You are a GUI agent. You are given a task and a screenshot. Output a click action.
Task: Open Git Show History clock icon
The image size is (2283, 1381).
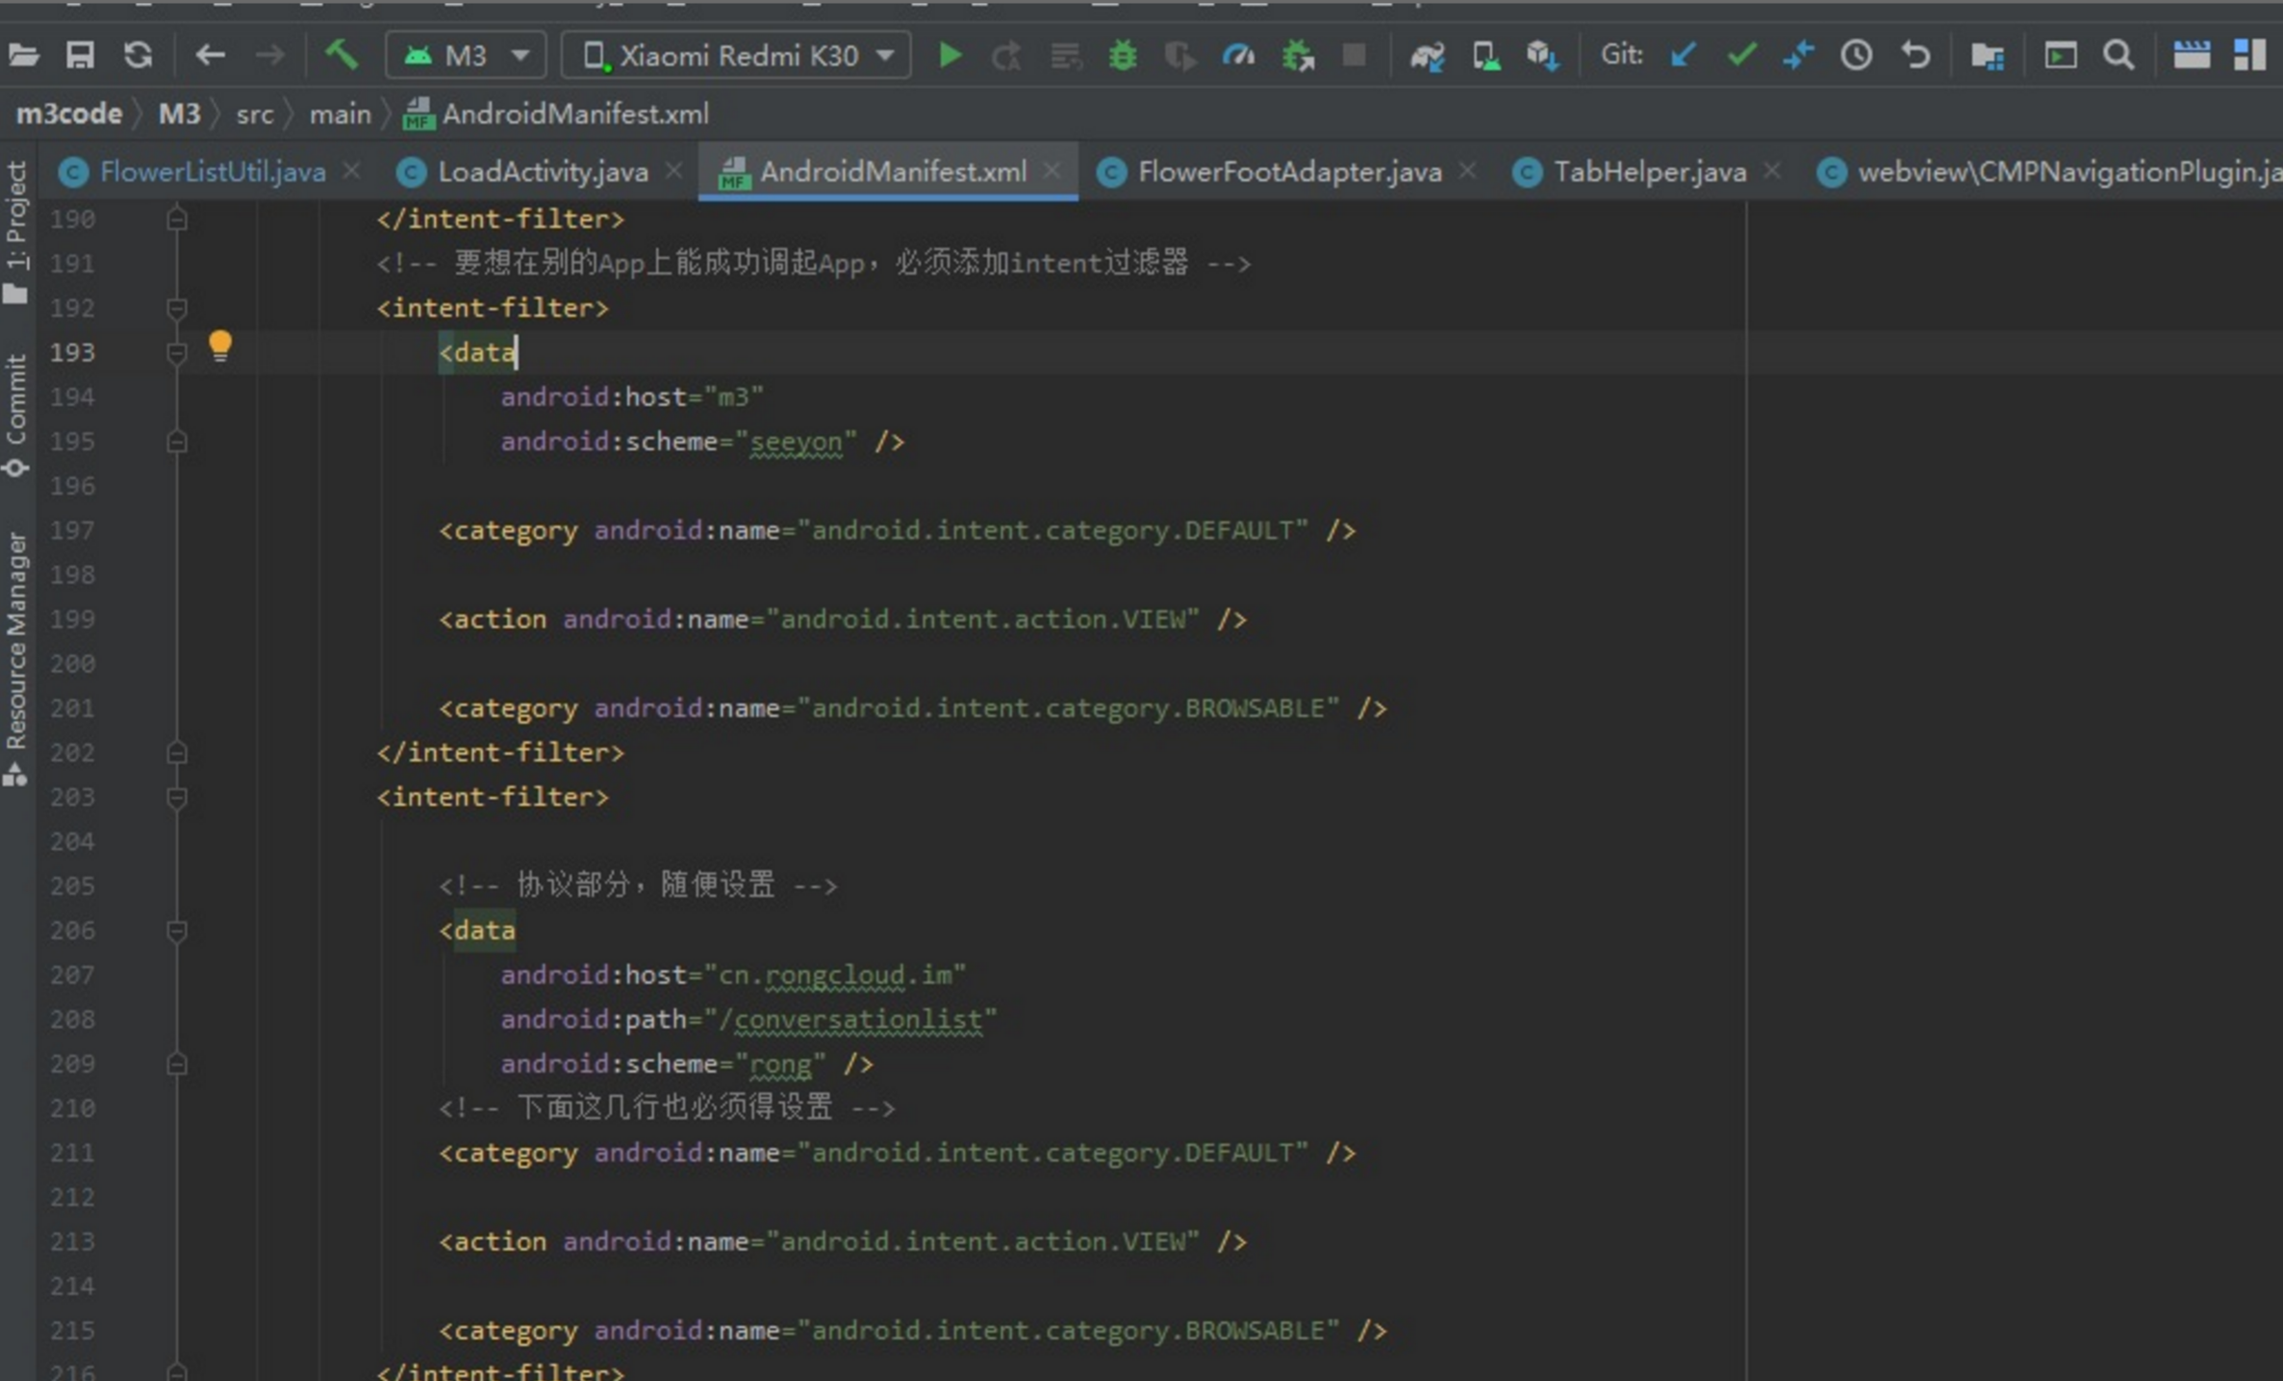[x=1856, y=56]
